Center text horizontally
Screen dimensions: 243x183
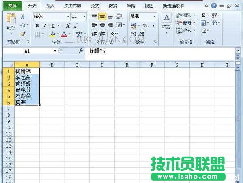[102, 25]
